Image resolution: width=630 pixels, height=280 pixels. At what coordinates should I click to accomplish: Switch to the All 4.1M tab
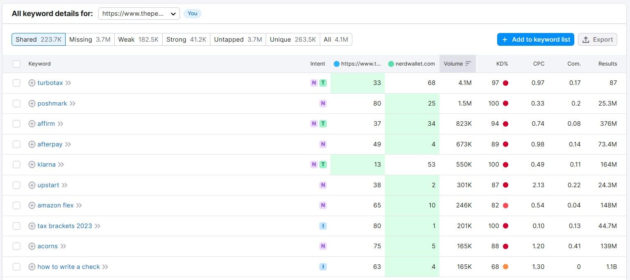tap(336, 40)
